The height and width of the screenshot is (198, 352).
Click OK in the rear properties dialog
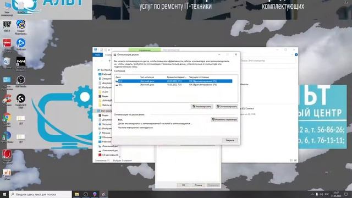[x=183, y=185]
